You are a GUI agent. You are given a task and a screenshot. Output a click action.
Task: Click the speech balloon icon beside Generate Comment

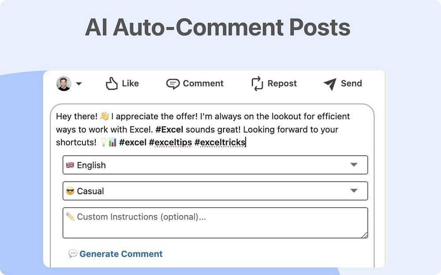pyautogui.click(x=73, y=254)
